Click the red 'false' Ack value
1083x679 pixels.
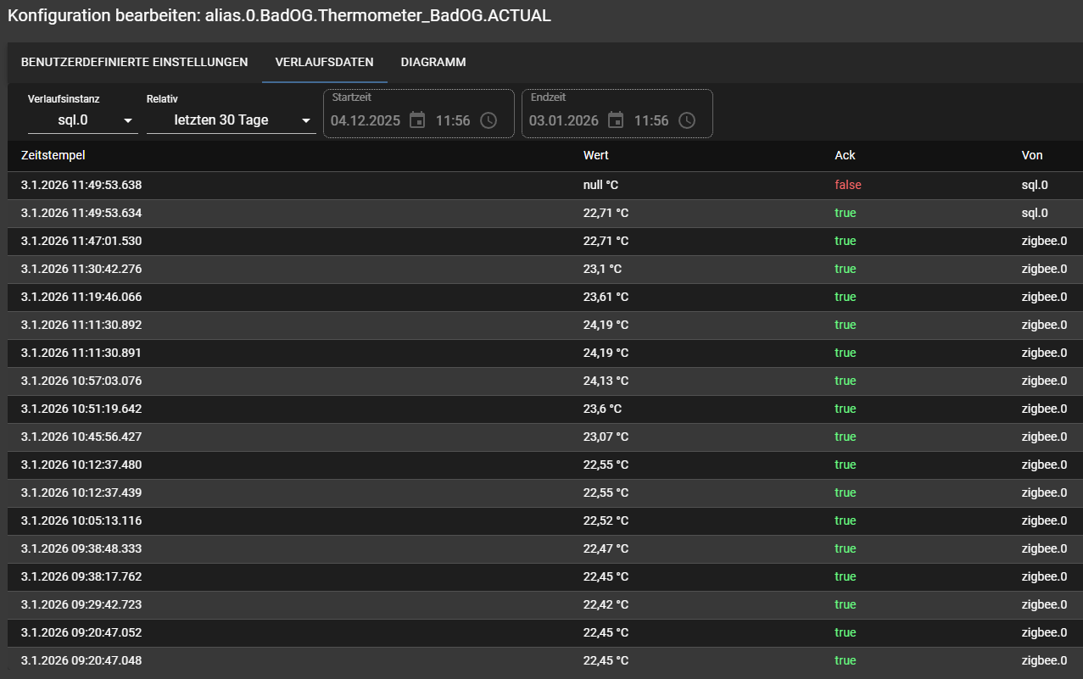[848, 185]
